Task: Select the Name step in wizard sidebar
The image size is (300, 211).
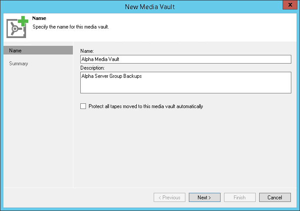Action: [38, 51]
